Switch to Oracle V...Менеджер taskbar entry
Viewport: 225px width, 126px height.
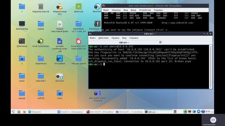[x=70, y=112]
